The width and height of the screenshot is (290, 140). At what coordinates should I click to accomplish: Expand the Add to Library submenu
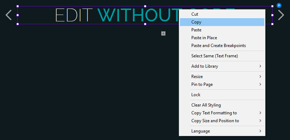(222, 66)
